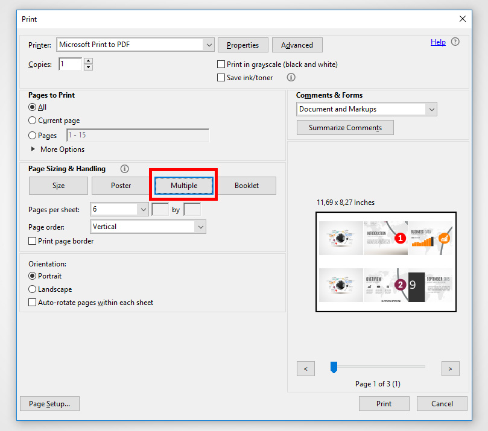Screen dimensions: 488x431
Task: Select the Current page radio button
Action: click(33, 121)
